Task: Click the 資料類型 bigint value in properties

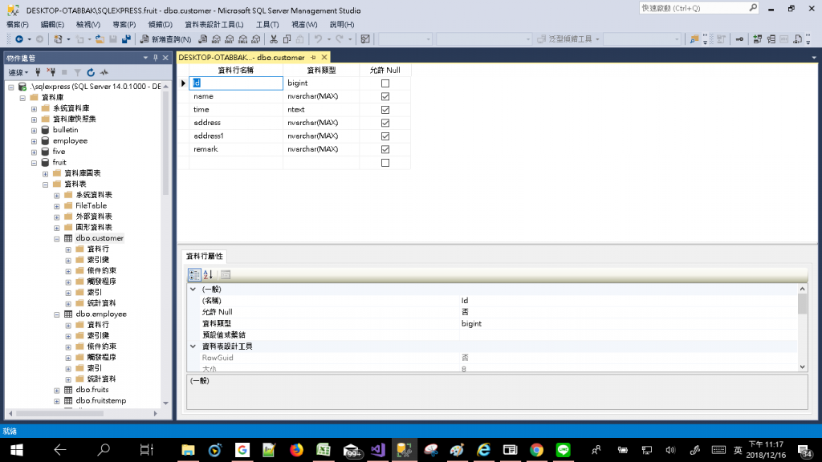Action: (628, 324)
